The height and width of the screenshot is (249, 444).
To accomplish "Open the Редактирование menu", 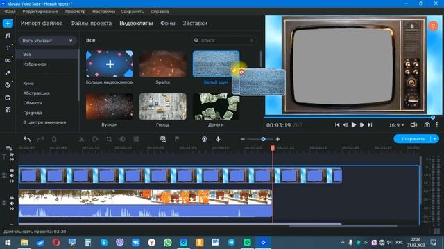I will tap(40, 12).
